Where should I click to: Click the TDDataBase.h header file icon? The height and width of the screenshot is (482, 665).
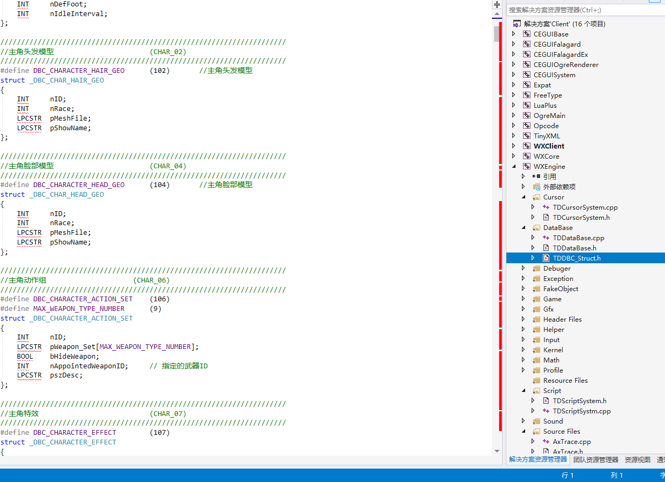tap(546, 248)
